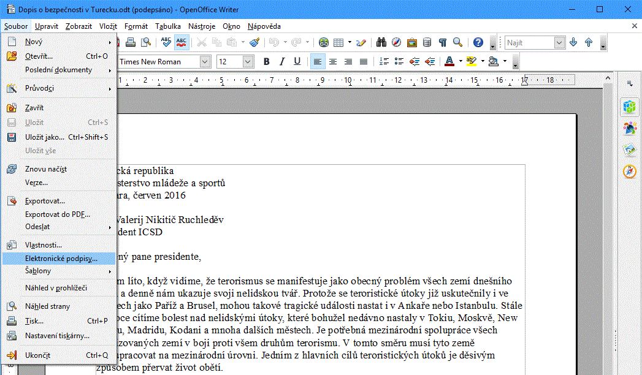Open sidebar Gallery panel icon
The width and height of the screenshot is (642, 375).
630,150
